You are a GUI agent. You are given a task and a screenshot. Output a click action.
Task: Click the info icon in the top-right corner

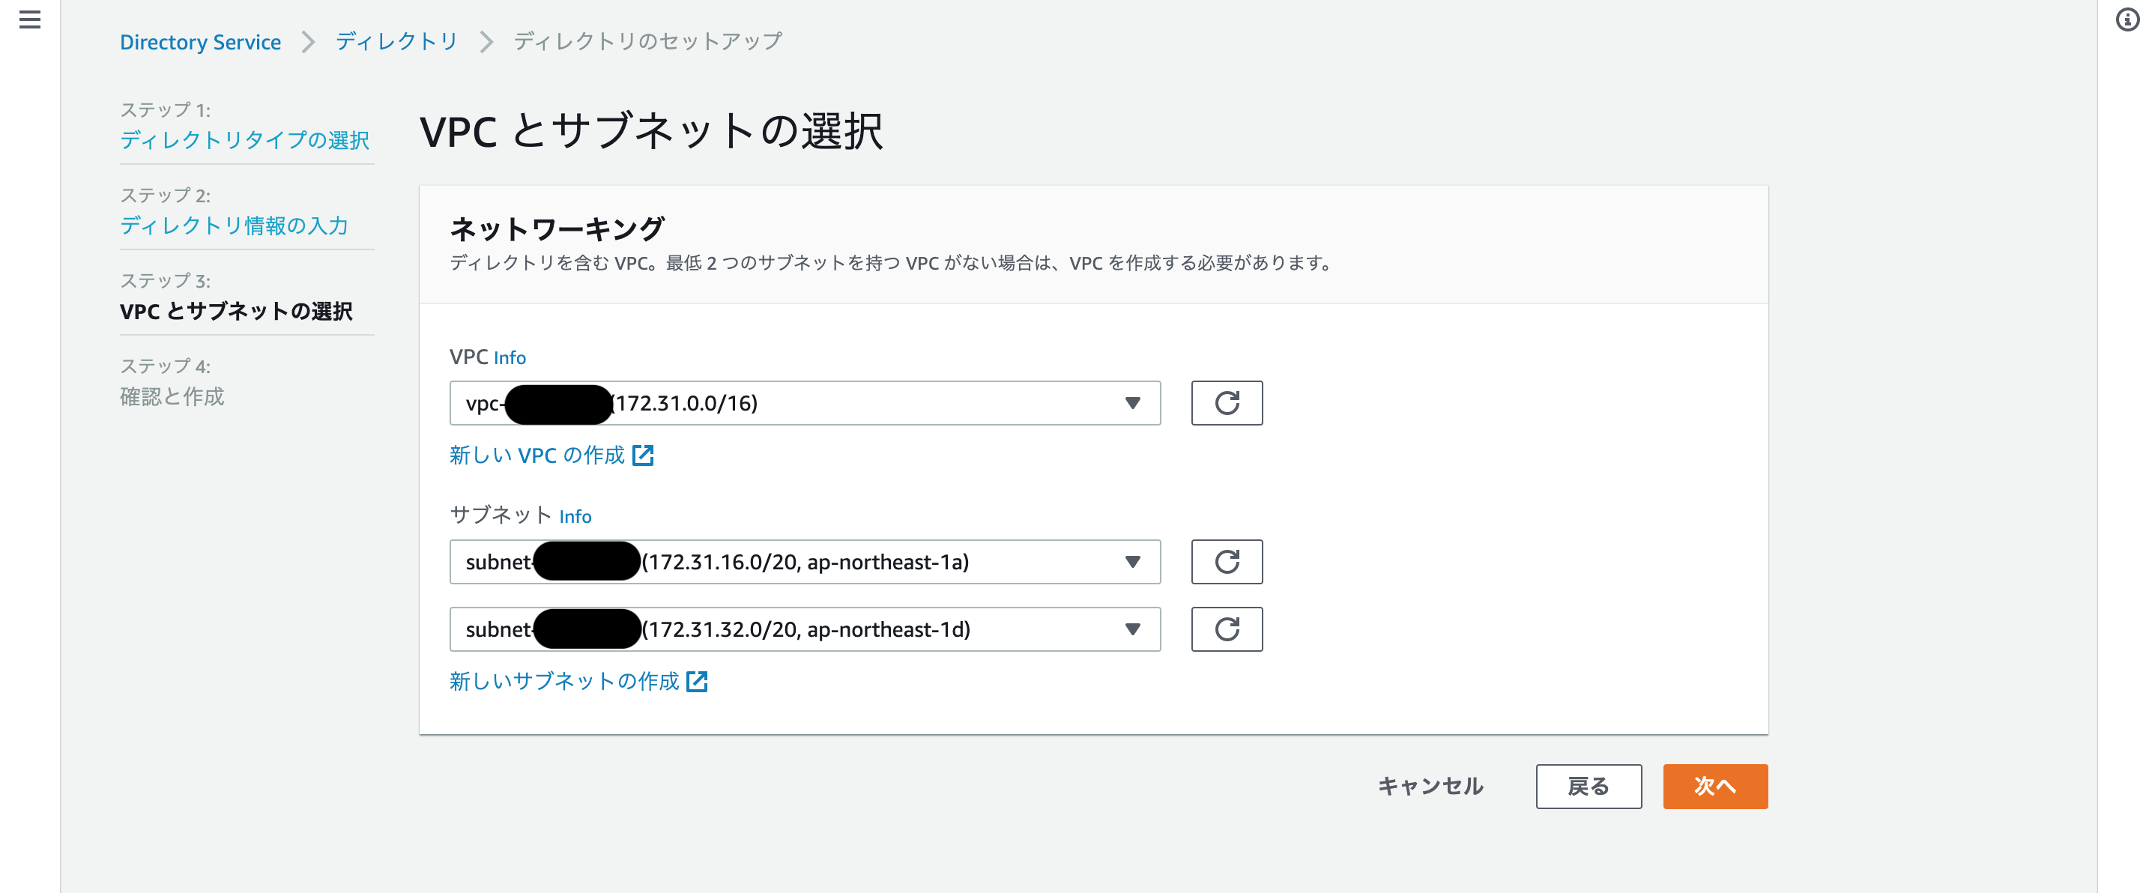[x=2130, y=19]
